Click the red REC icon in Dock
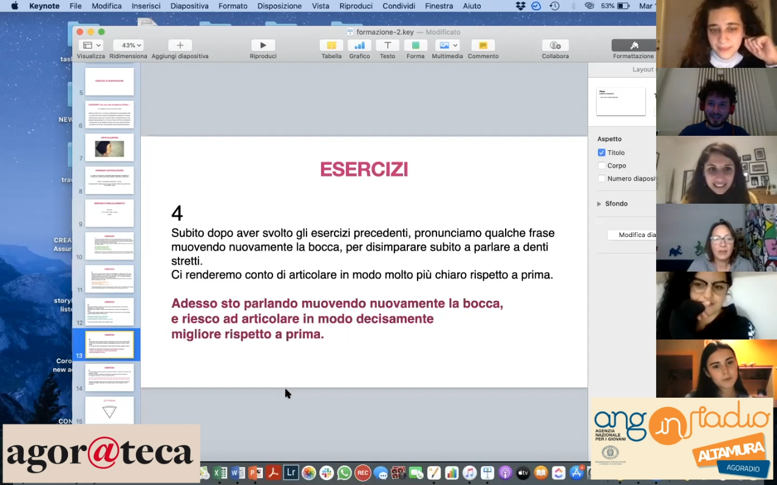777x485 pixels. coord(362,473)
